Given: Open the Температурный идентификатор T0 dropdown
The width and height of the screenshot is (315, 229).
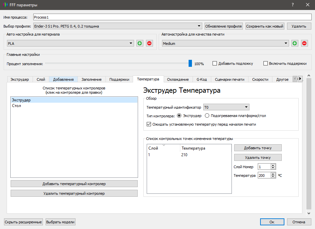Looking at the screenshot, I should [x=246, y=107].
